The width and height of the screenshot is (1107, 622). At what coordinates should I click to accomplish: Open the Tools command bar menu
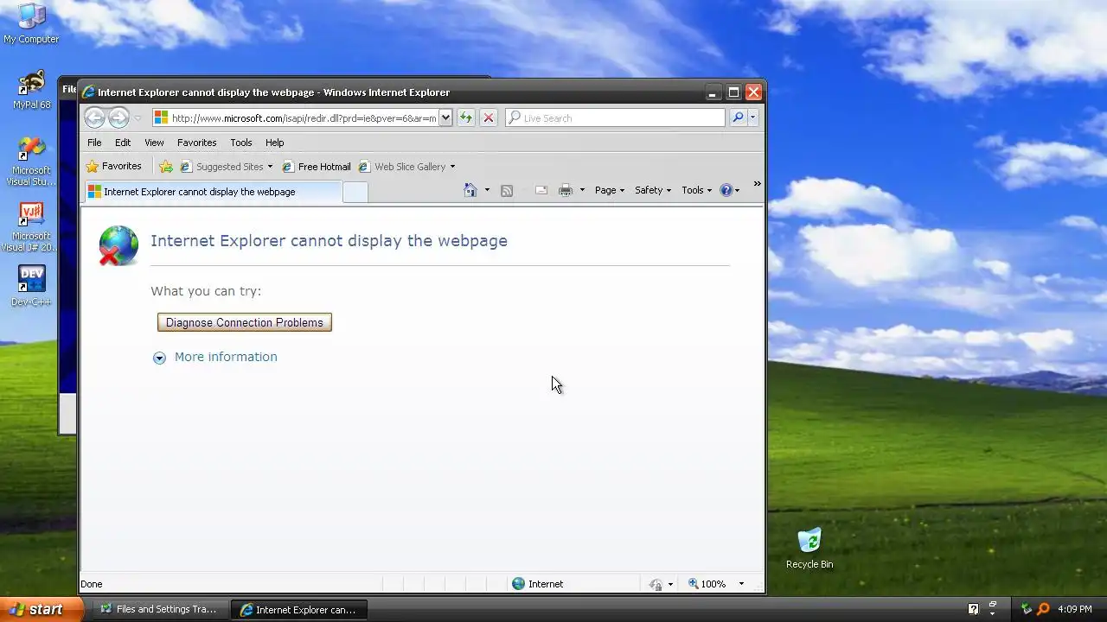click(x=697, y=190)
